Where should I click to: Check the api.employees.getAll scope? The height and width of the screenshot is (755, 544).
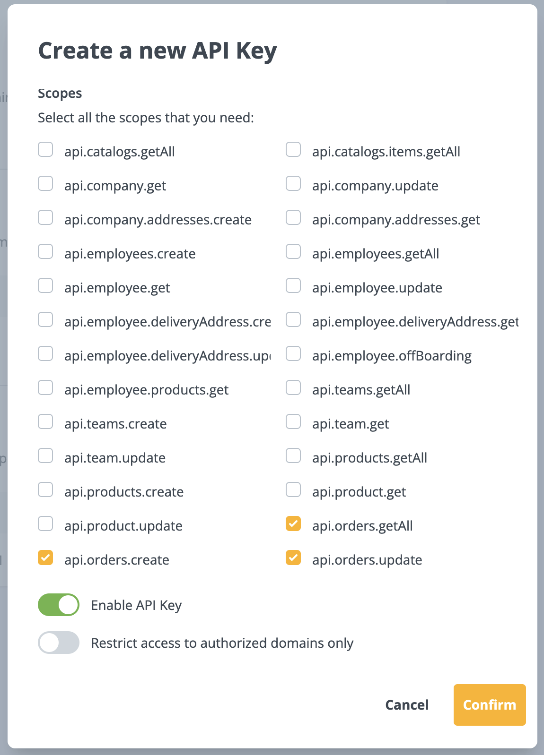[293, 252]
